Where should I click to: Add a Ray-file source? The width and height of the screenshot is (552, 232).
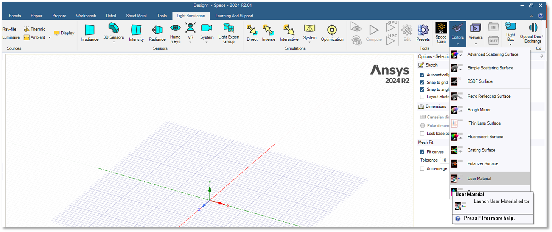coord(9,29)
